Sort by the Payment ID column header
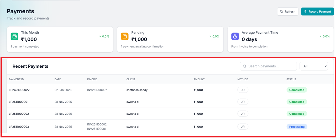 coord(16,79)
